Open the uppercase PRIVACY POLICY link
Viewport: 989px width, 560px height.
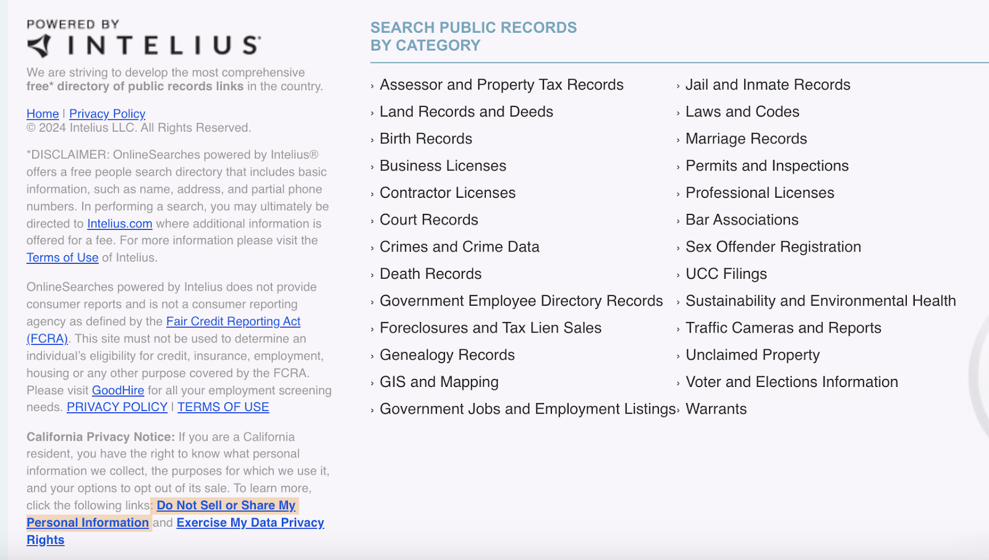pyautogui.click(x=117, y=407)
